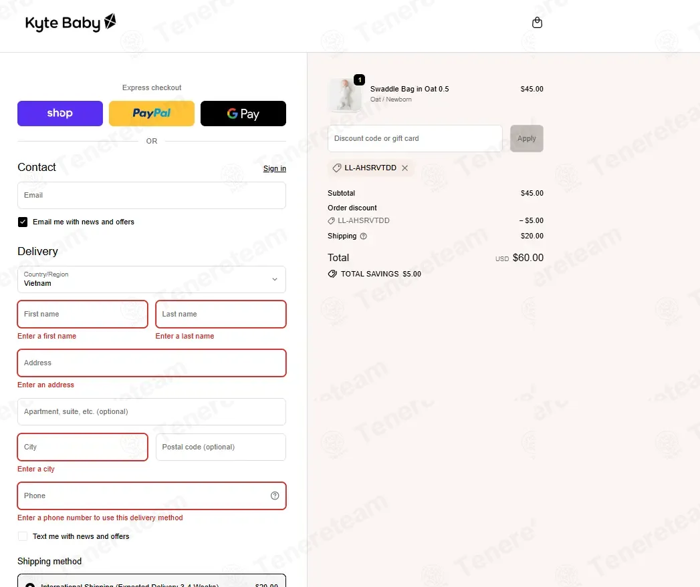Viewport: 700px width, 587px height.
Task: Click the phone number required error message
Action: coord(100,518)
